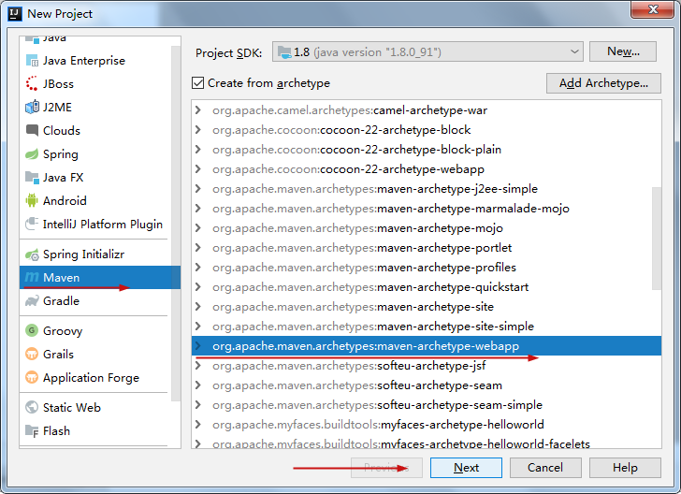Click the Maven 'm' icon
Viewport: 681px width, 494px height.
(x=32, y=277)
